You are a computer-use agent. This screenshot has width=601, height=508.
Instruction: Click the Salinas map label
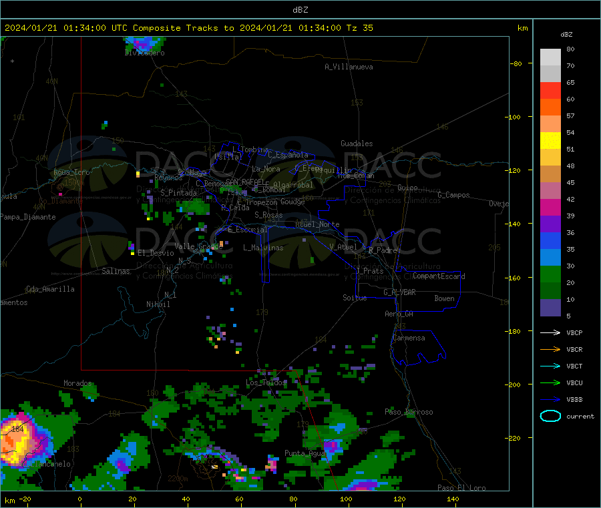pos(116,271)
